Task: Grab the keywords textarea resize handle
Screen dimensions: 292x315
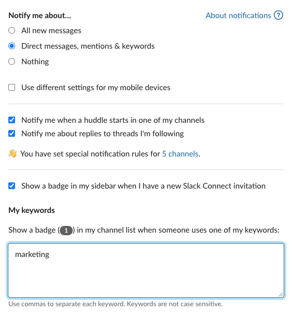Action: pos(281,294)
